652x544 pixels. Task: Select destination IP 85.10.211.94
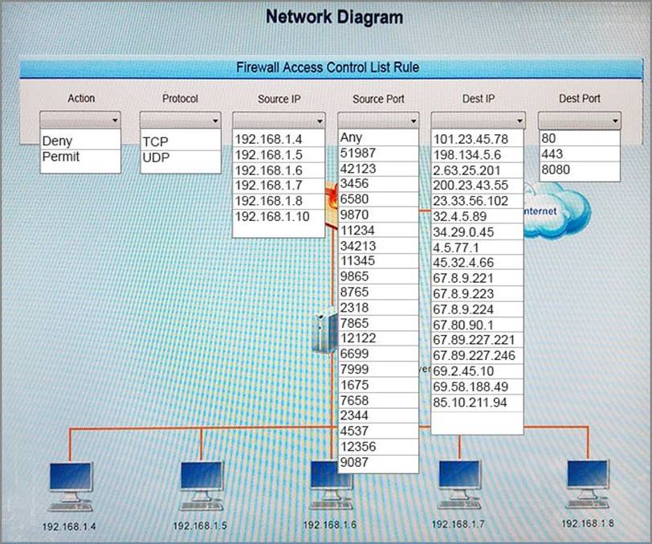(471, 402)
